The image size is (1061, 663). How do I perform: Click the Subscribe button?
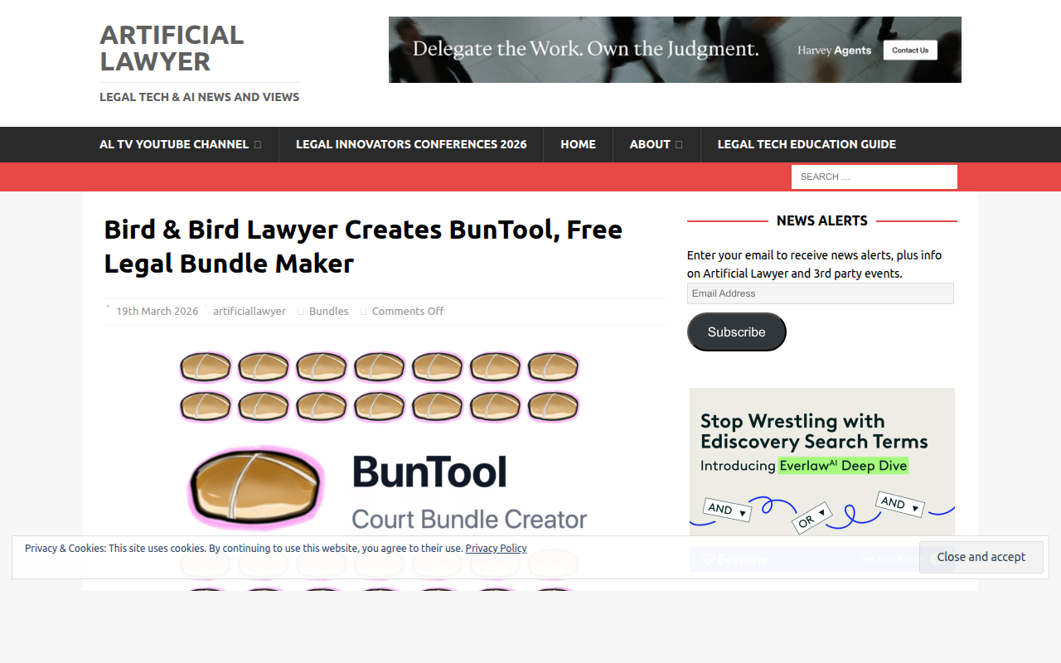tap(737, 331)
